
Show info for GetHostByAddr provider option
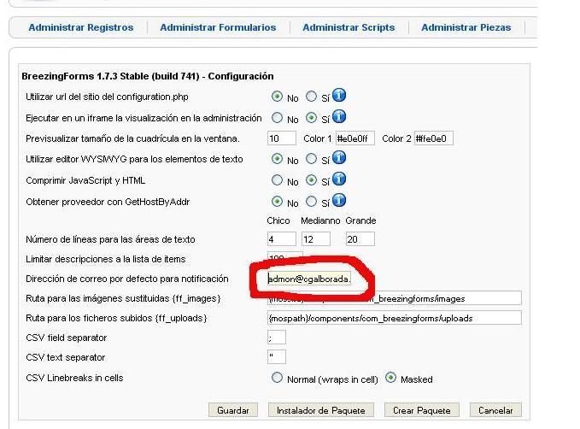click(x=339, y=200)
